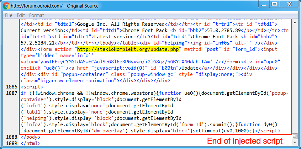Click 'setTimeout(dy0,1000)' in the script
The width and height of the screenshot is (301, 149).
pyautogui.click(x=221, y=131)
